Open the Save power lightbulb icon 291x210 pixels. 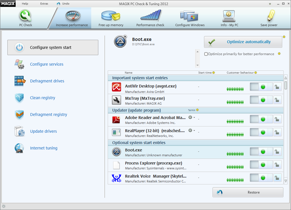[x=271, y=15]
